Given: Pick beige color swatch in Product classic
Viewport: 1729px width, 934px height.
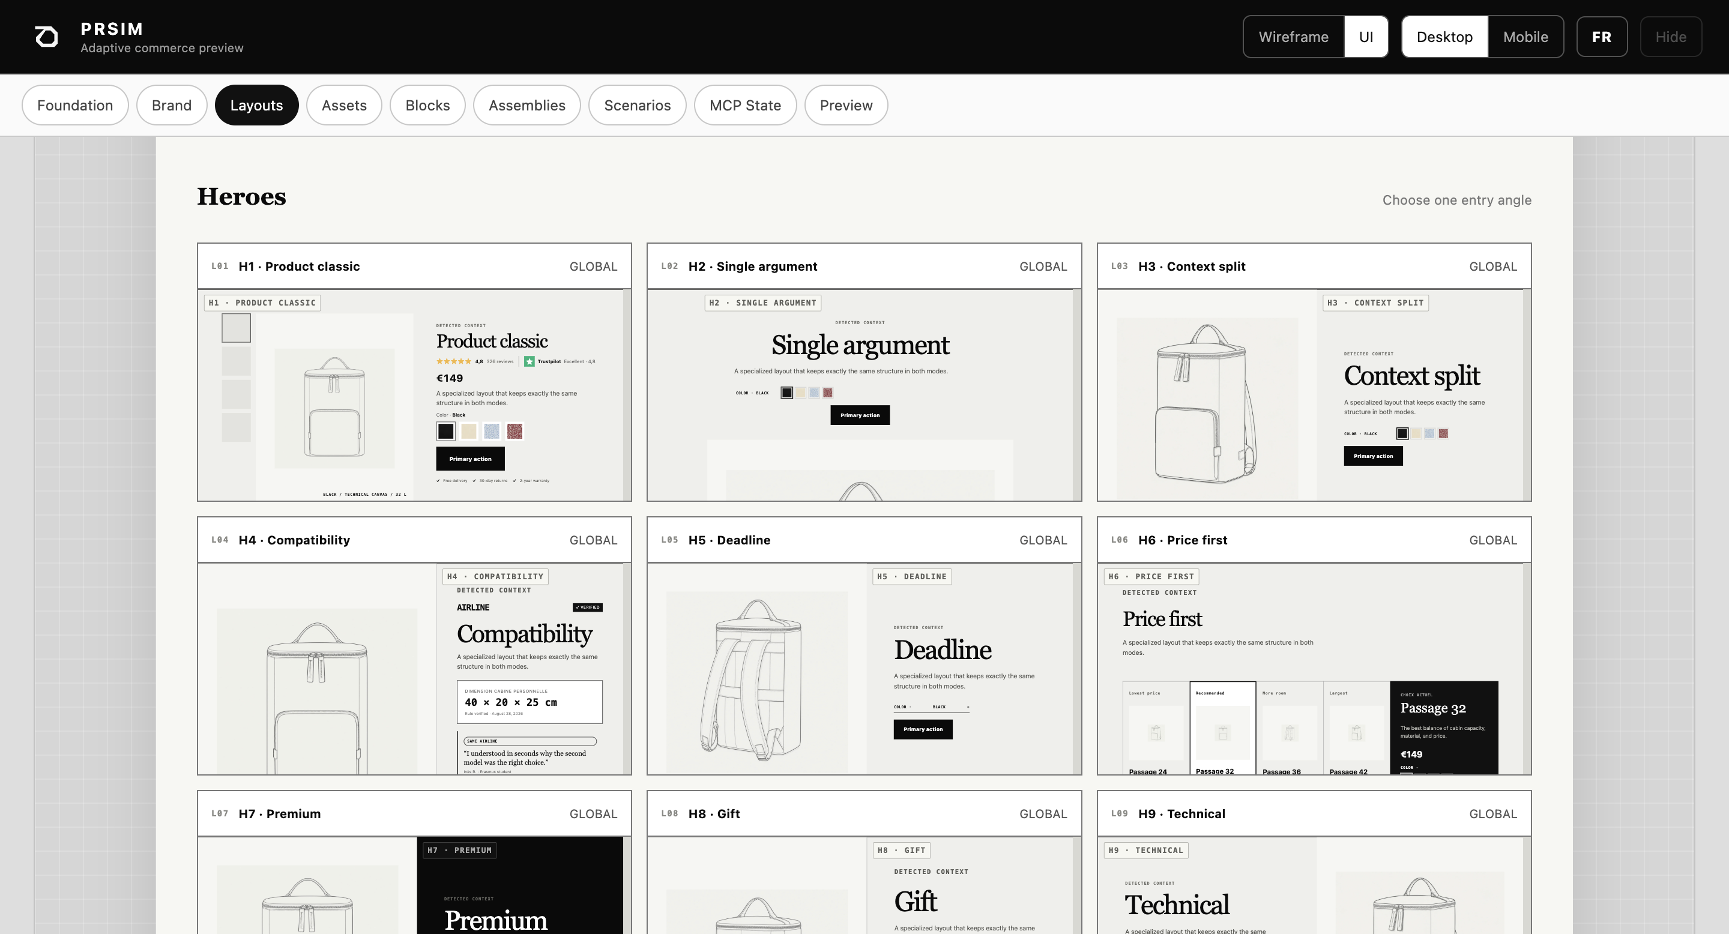Looking at the screenshot, I should [468, 431].
